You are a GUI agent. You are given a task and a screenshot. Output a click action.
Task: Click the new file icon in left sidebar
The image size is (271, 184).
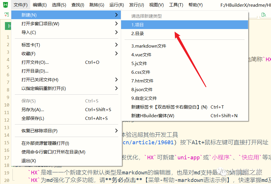(x=6, y=15)
